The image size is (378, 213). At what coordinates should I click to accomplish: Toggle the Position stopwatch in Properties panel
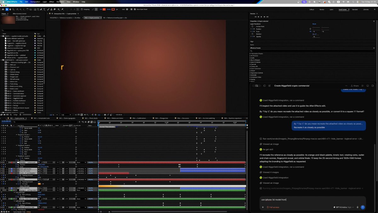point(253,29)
